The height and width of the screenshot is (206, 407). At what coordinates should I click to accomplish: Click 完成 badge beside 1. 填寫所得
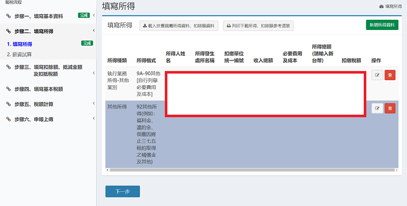87,43
